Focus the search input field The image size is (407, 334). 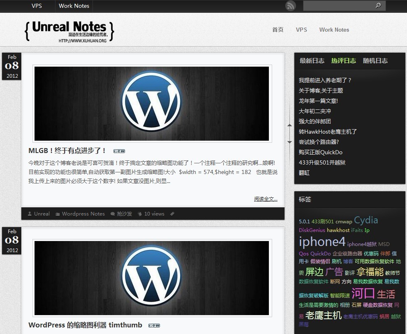(339, 5)
